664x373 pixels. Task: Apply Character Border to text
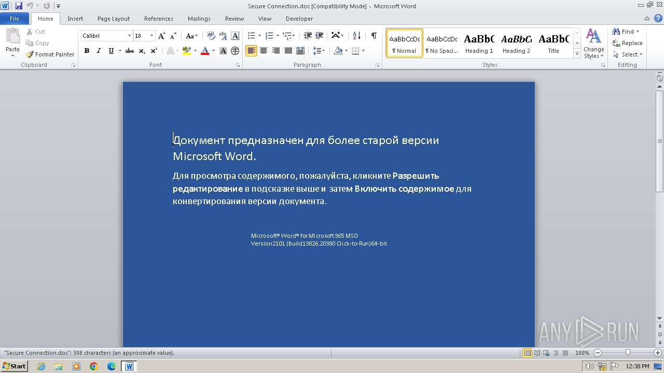point(235,36)
